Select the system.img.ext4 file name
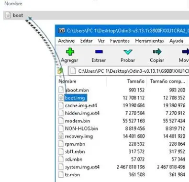The image size is (189, 182). pos(82,167)
